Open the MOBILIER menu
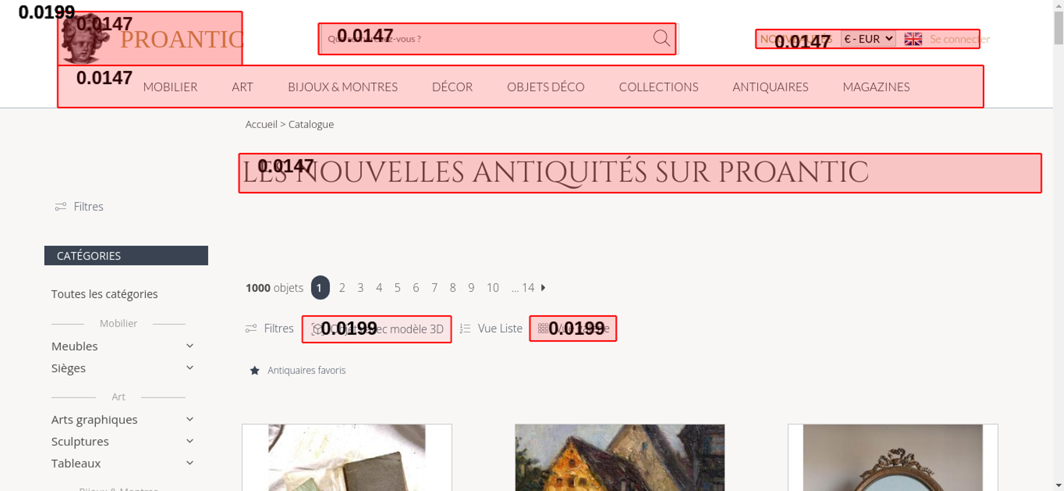1064x491 pixels. click(170, 87)
